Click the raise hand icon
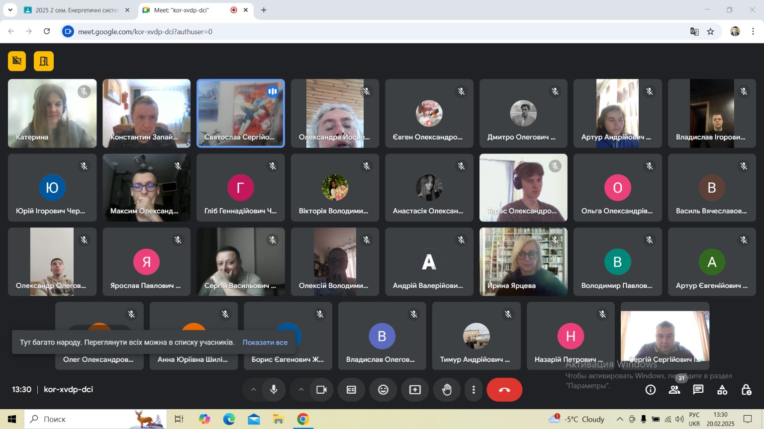This screenshot has height=429, width=764. click(447, 390)
